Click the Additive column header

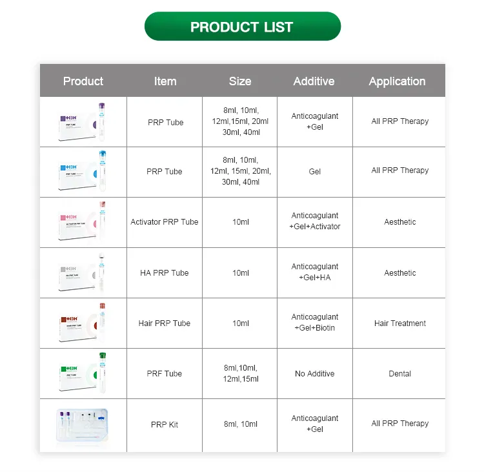(314, 81)
